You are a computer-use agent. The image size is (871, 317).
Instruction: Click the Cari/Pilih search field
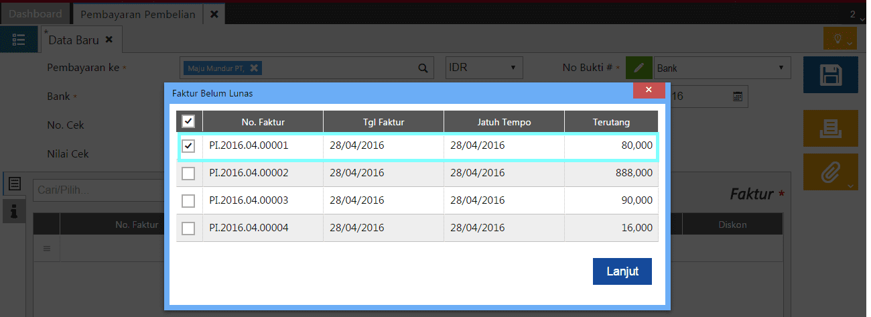coord(97,189)
